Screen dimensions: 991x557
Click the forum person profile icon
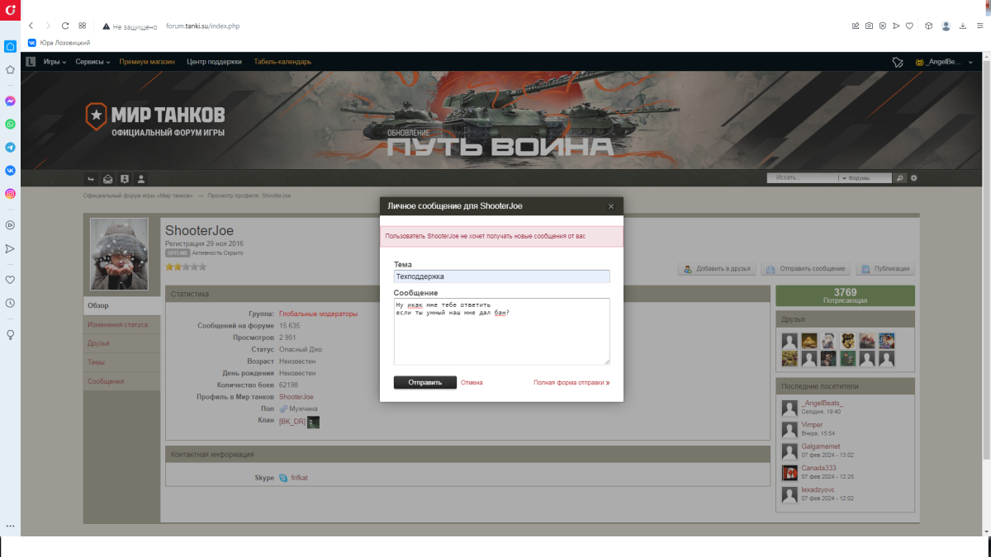141,178
